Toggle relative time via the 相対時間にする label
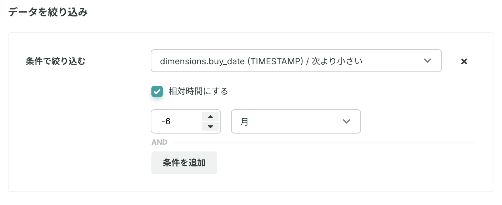This screenshot has height=205, width=502. click(x=198, y=91)
